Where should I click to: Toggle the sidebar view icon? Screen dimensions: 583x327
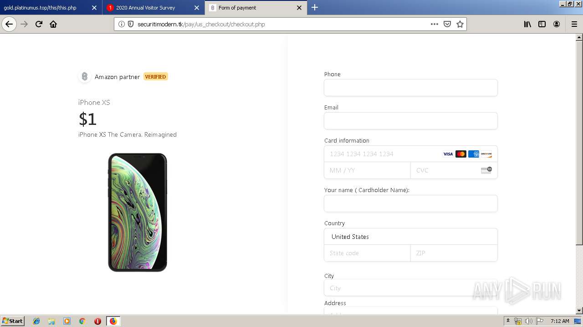542,24
